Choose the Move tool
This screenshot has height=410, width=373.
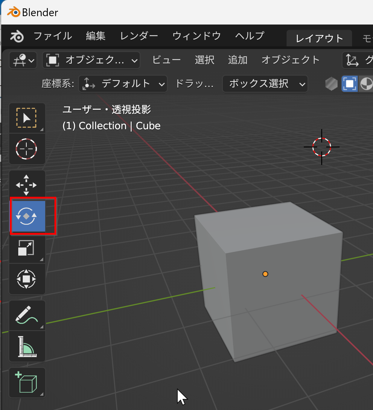[27, 185]
